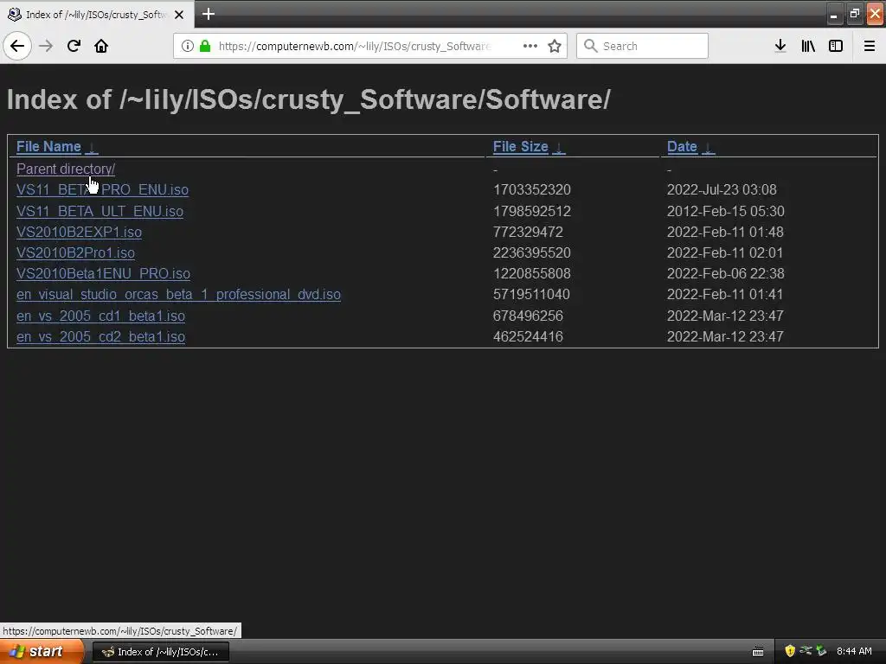Click the Index of page heading
Image resolution: width=886 pixels, height=664 pixels.
pos(309,99)
